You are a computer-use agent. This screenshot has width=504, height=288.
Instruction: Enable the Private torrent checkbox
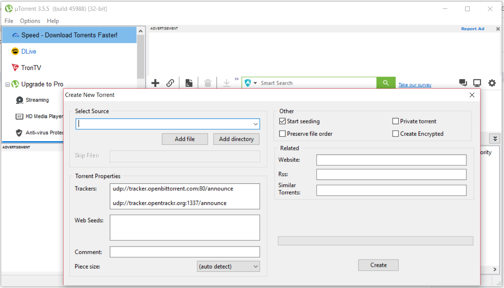[395, 121]
